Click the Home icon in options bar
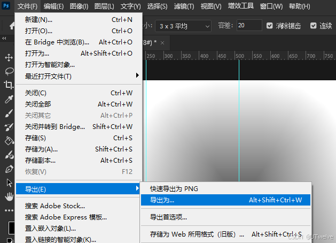Image resolution: width=336 pixels, height=243 pixels. [12, 26]
